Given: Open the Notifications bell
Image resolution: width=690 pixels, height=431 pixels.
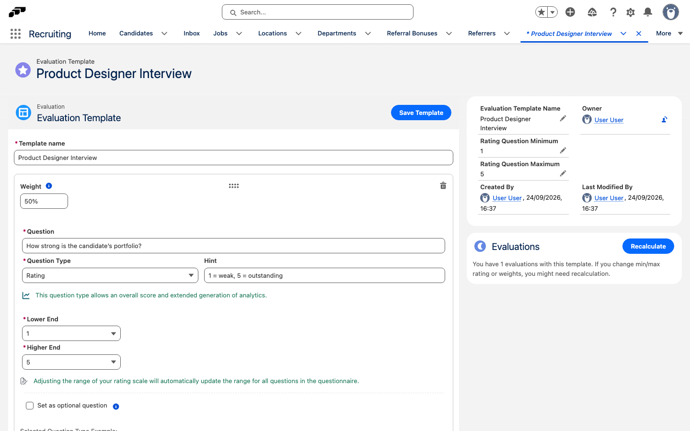Looking at the screenshot, I should (x=648, y=12).
